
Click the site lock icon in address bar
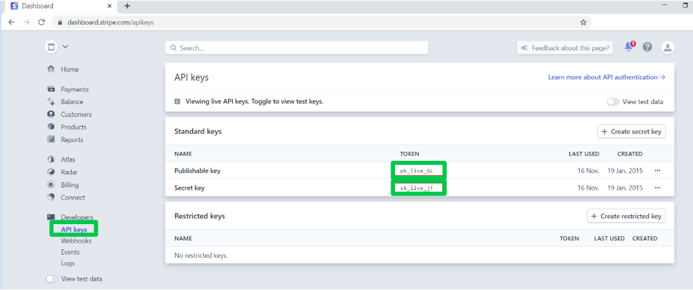click(x=59, y=22)
